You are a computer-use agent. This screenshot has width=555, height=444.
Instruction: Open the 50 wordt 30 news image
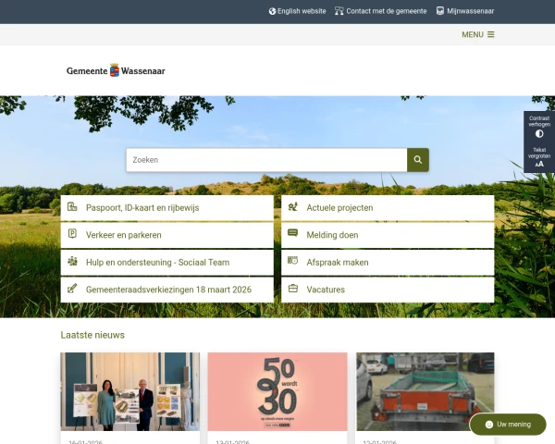click(x=277, y=391)
